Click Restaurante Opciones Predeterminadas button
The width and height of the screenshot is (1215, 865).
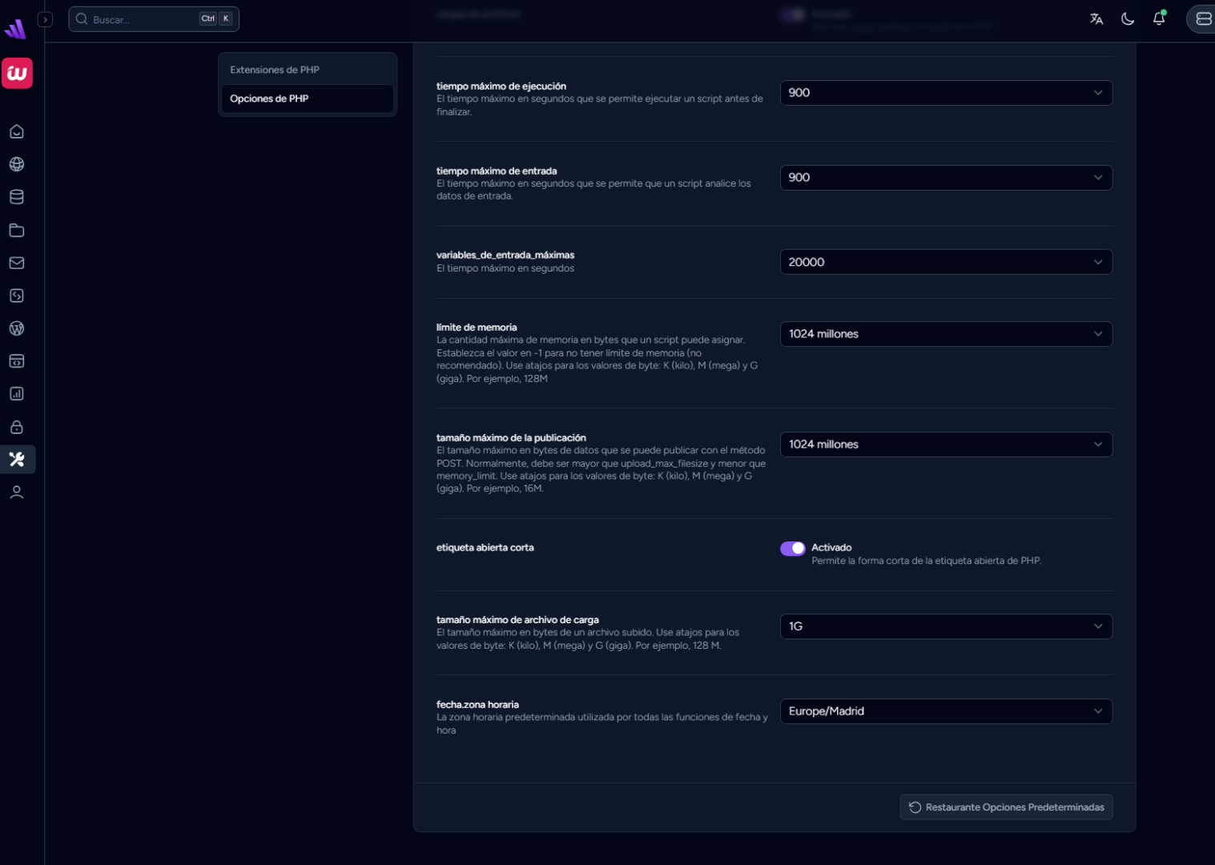[1006, 807]
